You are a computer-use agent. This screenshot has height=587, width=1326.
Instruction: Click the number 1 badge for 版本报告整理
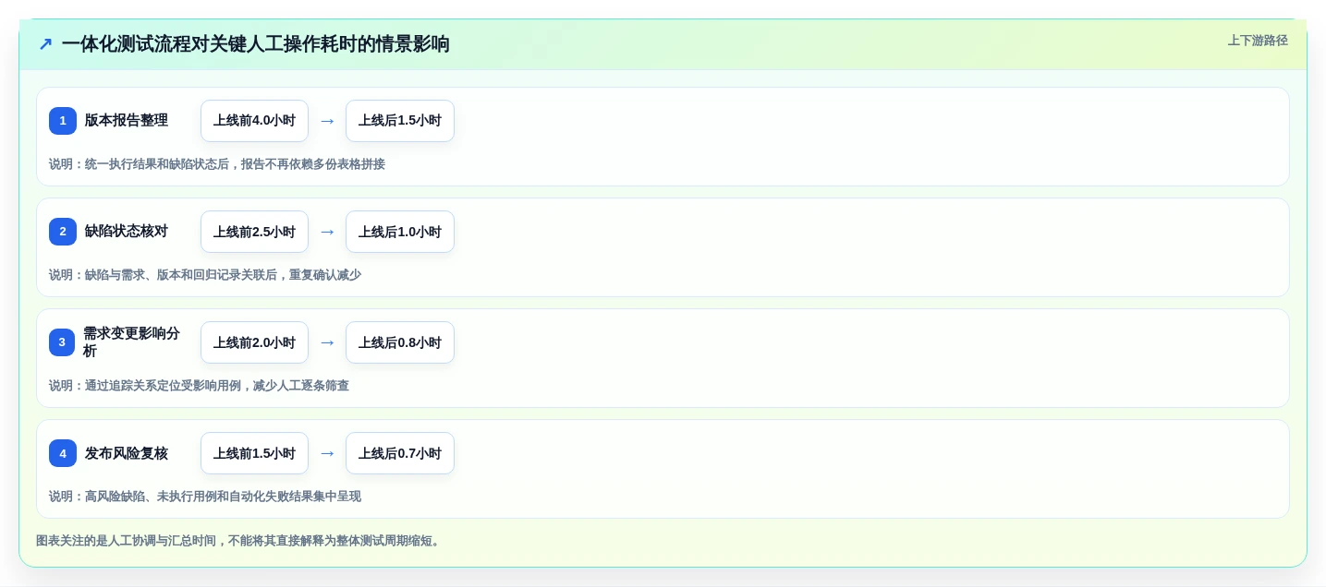(x=63, y=121)
